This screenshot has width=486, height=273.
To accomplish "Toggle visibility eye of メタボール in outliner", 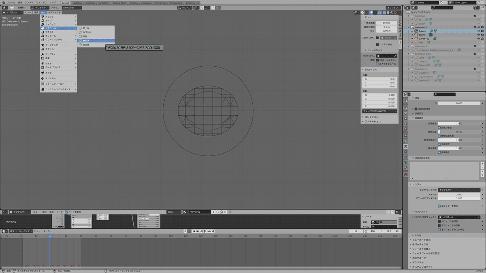I will click(x=479, y=38).
